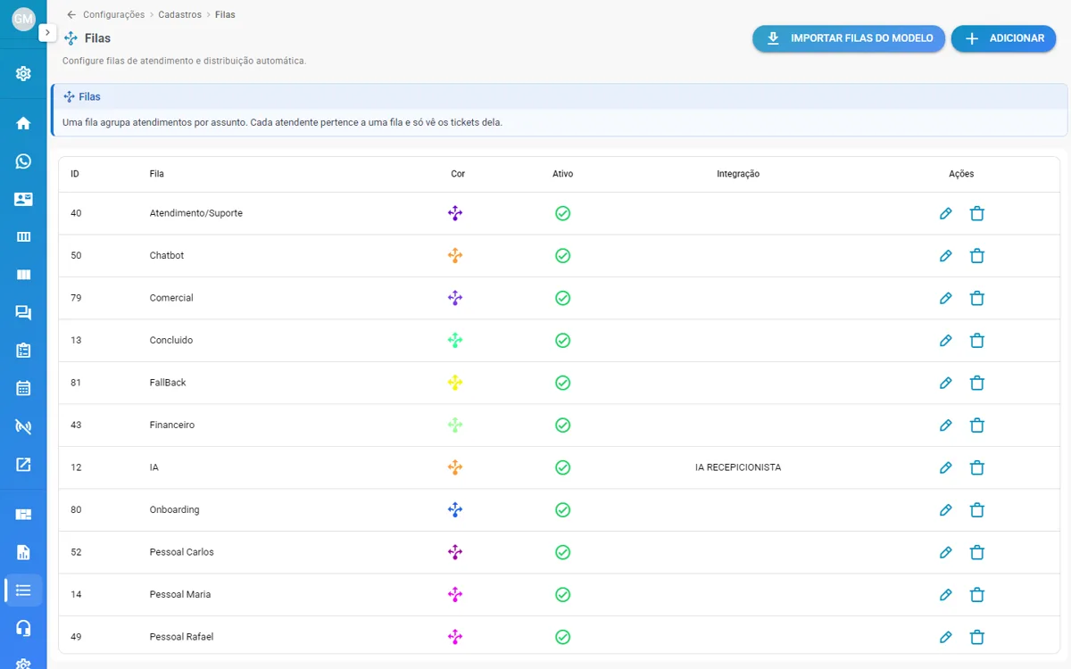
Task: Edit the Atendimento/Suporte queue
Action: click(946, 213)
